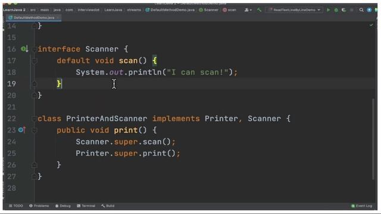Image resolution: width=381 pixels, height=214 pixels.
Task: Run ReadTextLineByLineDemo with the green play icon
Action: coord(328,10)
